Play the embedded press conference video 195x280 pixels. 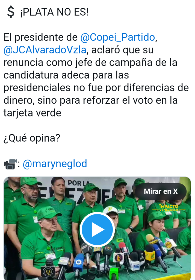coord(97,229)
